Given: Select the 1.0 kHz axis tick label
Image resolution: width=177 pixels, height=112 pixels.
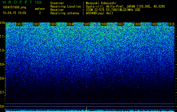Looking at the screenshot, I should coord(3,51).
